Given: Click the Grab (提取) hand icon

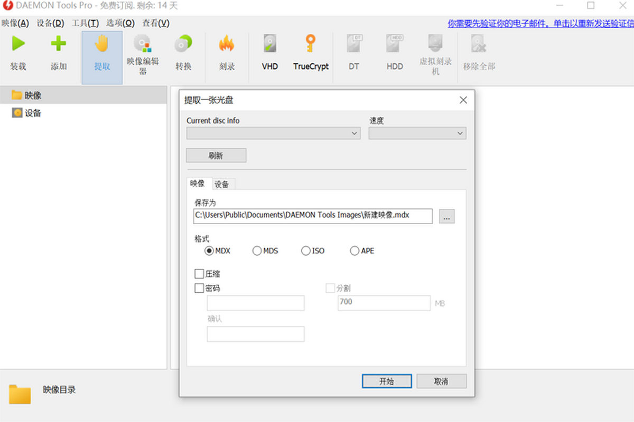Looking at the screenshot, I should (102, 44).
